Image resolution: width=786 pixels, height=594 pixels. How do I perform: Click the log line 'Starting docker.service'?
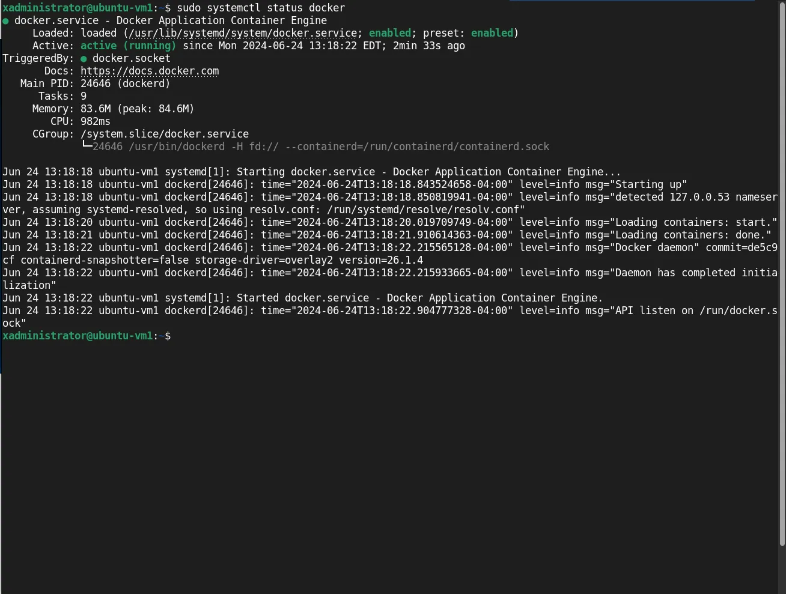311,172
